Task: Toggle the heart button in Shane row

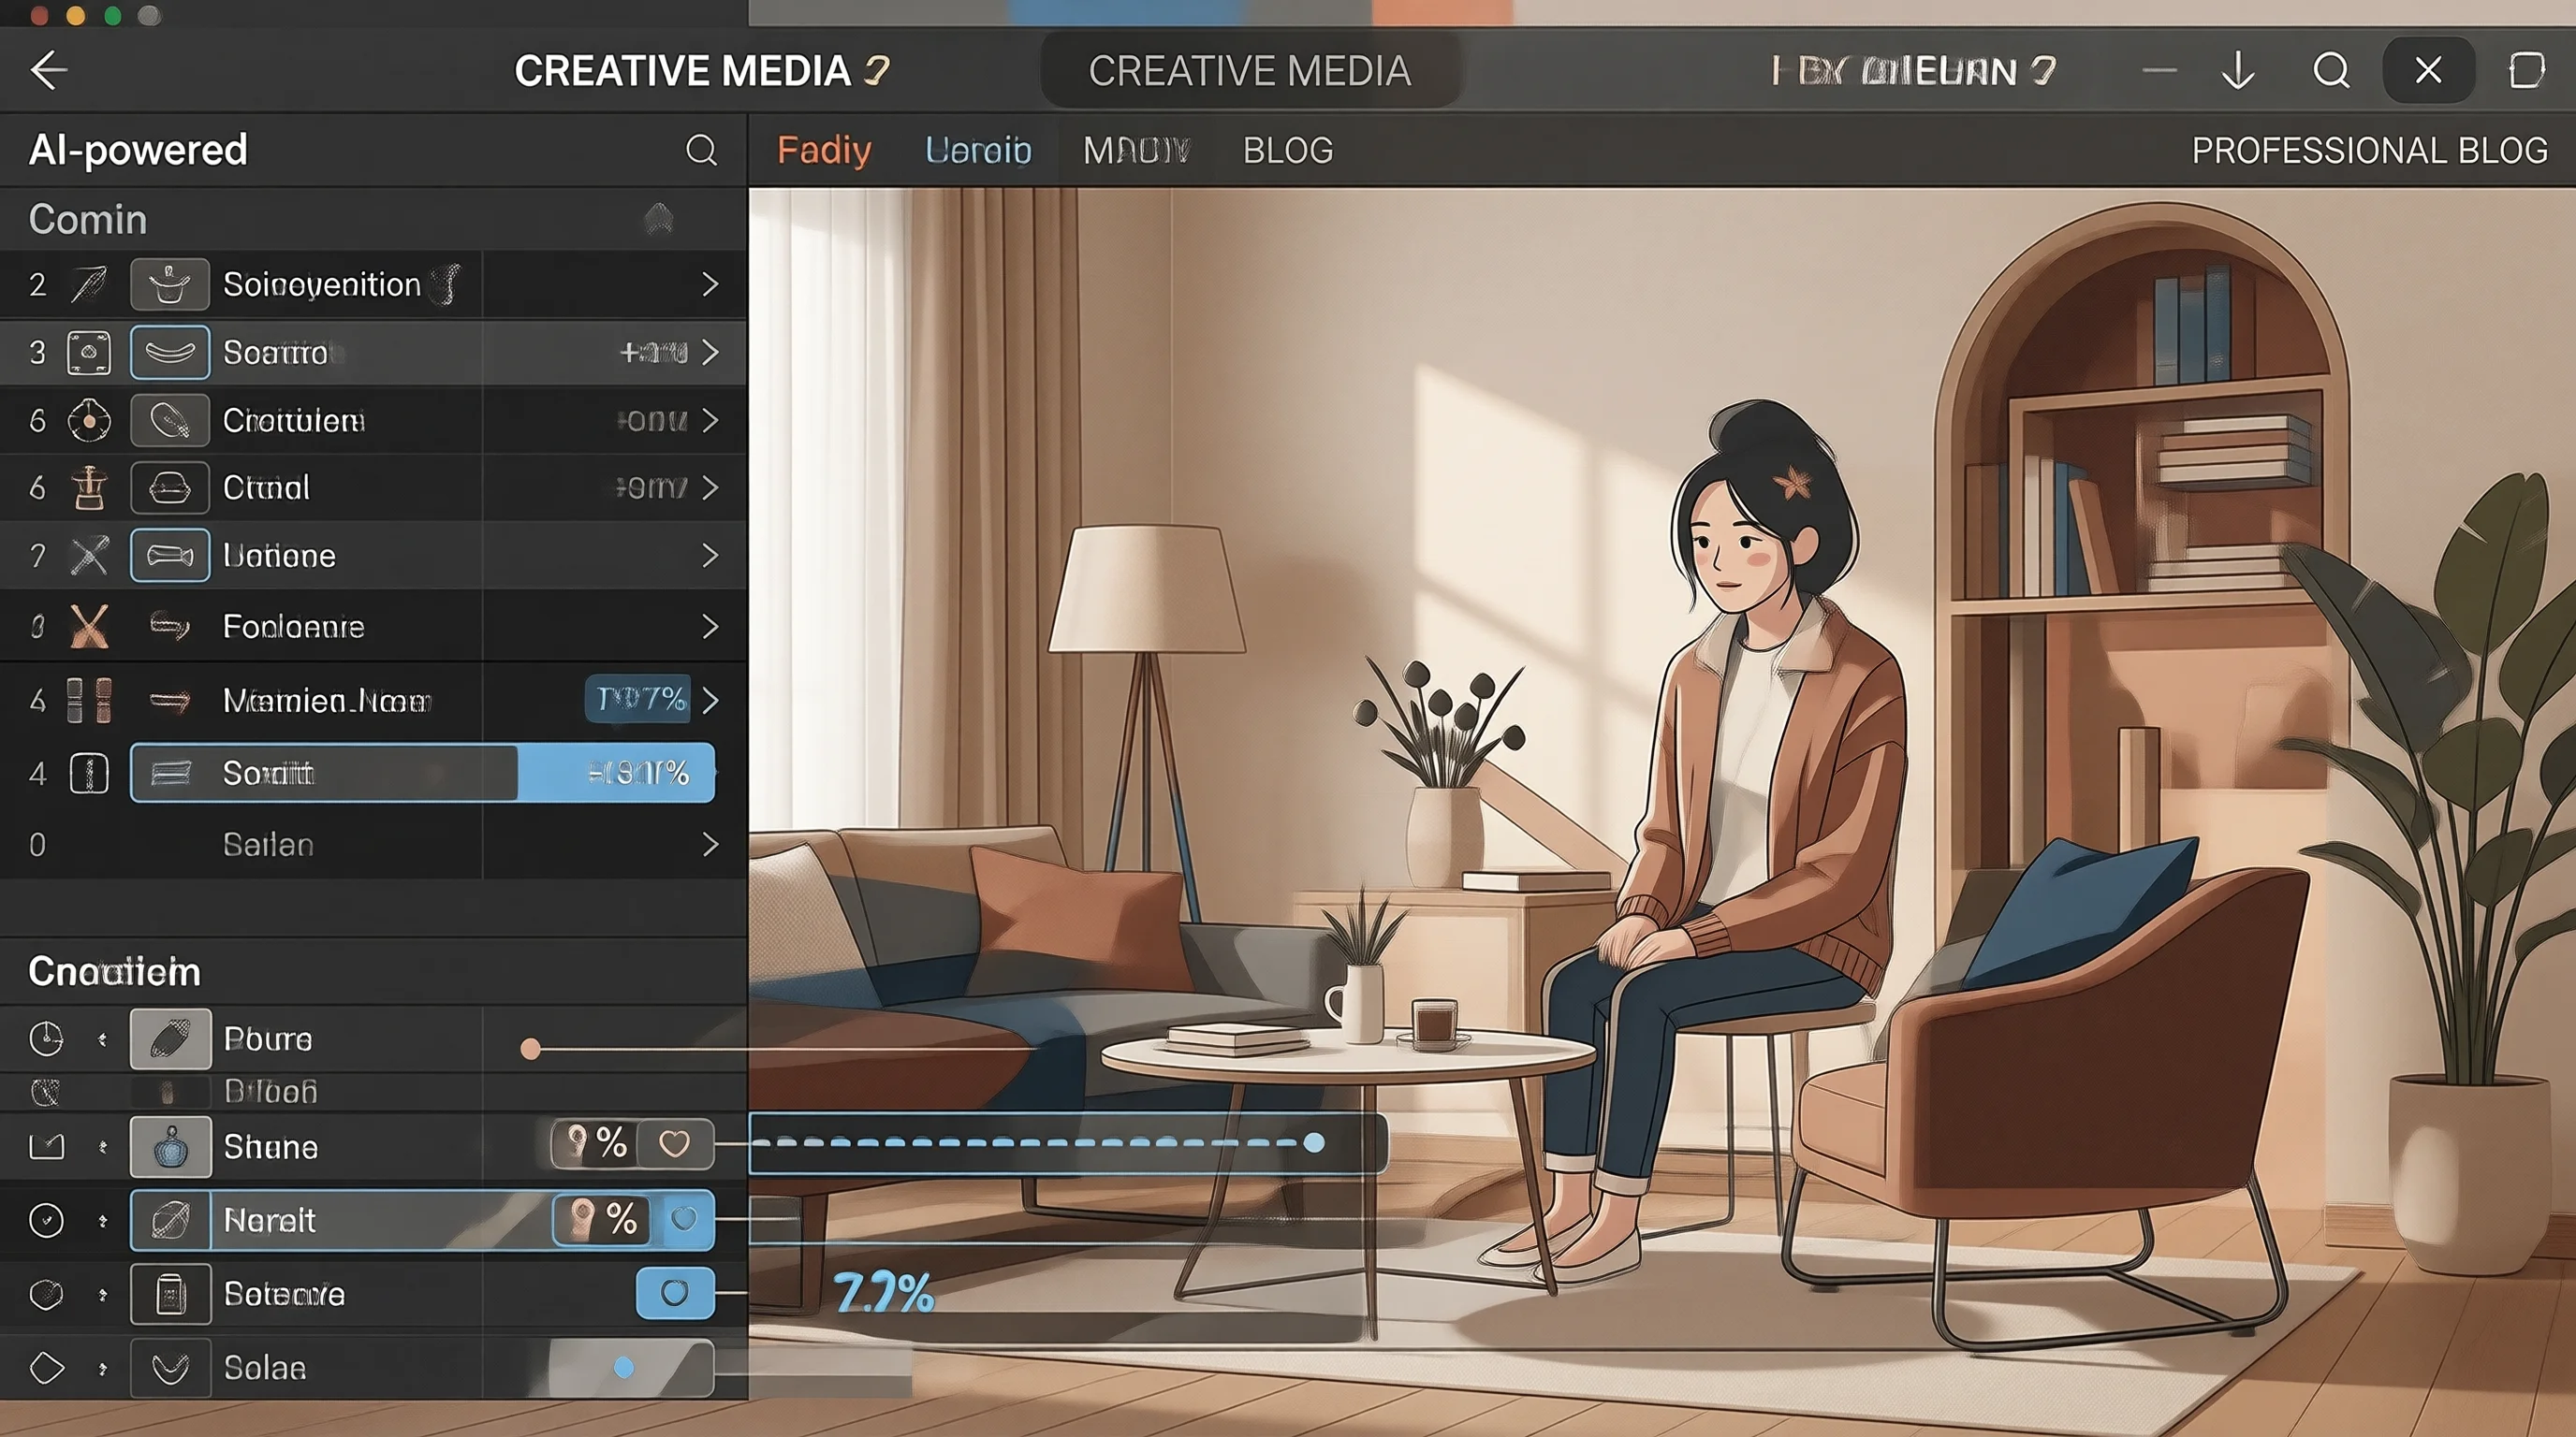Action: coord(675,1143)
